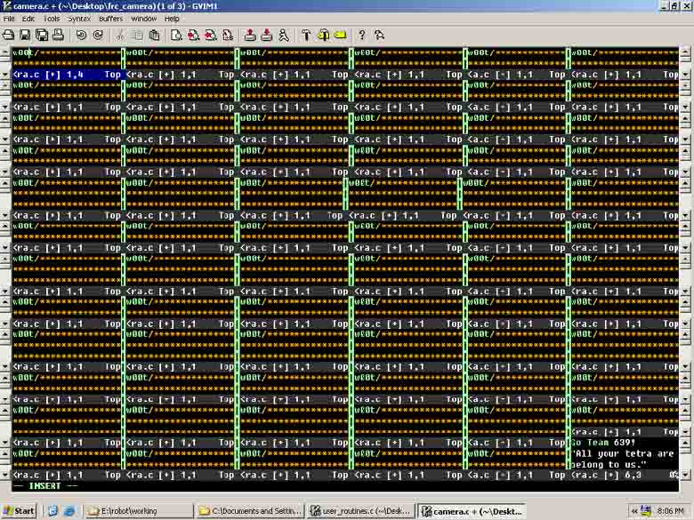Click the Save Session toolbar icon
The height and width of the screenshot is (520, 694).
[x=266, y=35]
